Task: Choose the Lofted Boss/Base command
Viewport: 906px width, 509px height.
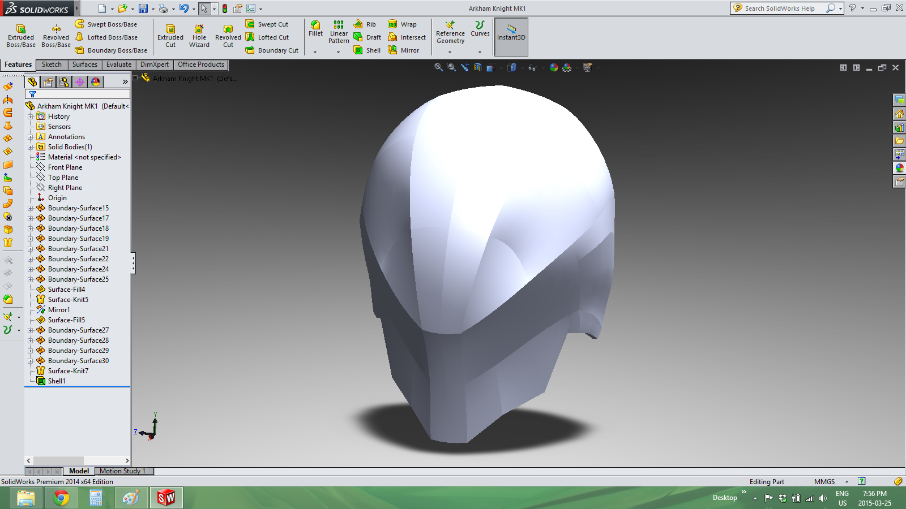Action: click(x=106, y=37)
